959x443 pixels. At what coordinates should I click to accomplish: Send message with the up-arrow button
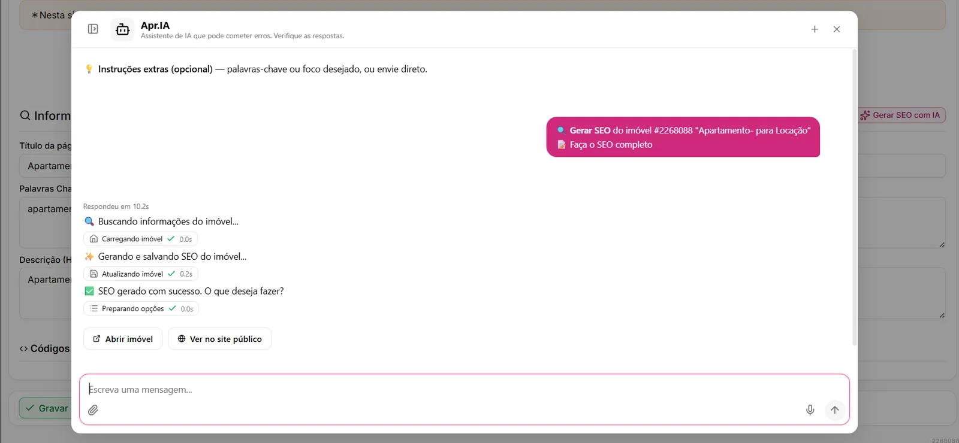tap(835, 410)
